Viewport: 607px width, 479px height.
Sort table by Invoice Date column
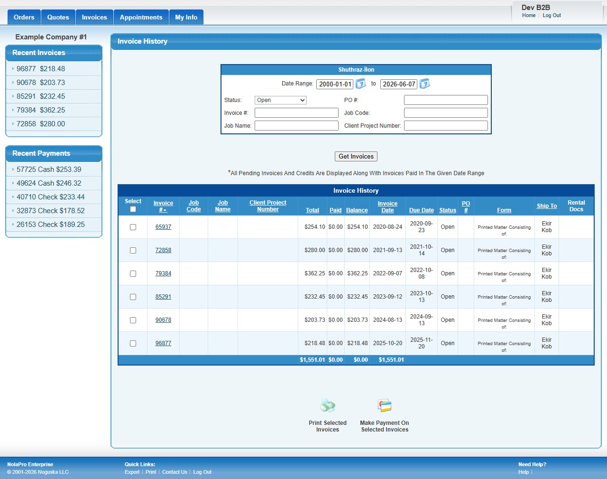[387, 207]
